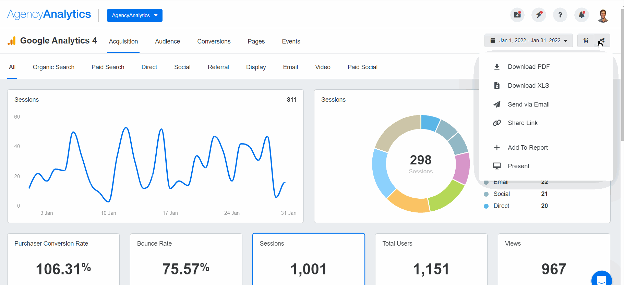Screen dimensions: 624x285
Task: Select the Referral channel filter
Action: pyautogui.click(x=218, y=67)
